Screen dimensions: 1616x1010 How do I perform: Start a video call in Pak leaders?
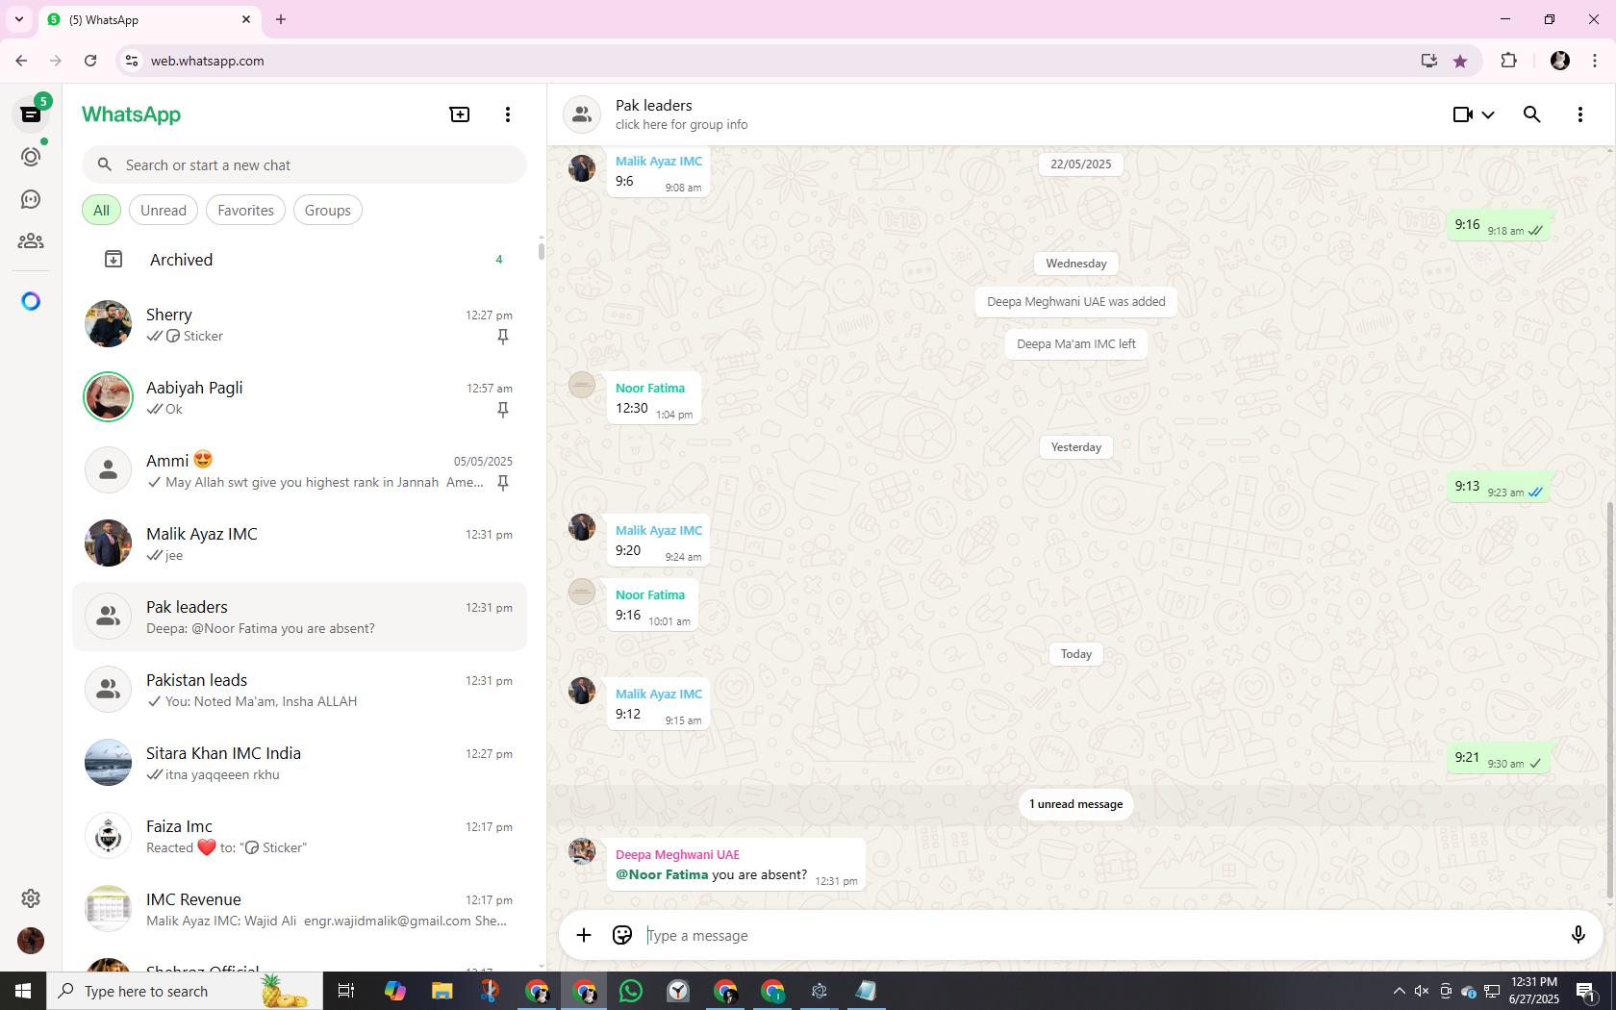tap(1462, 114)
